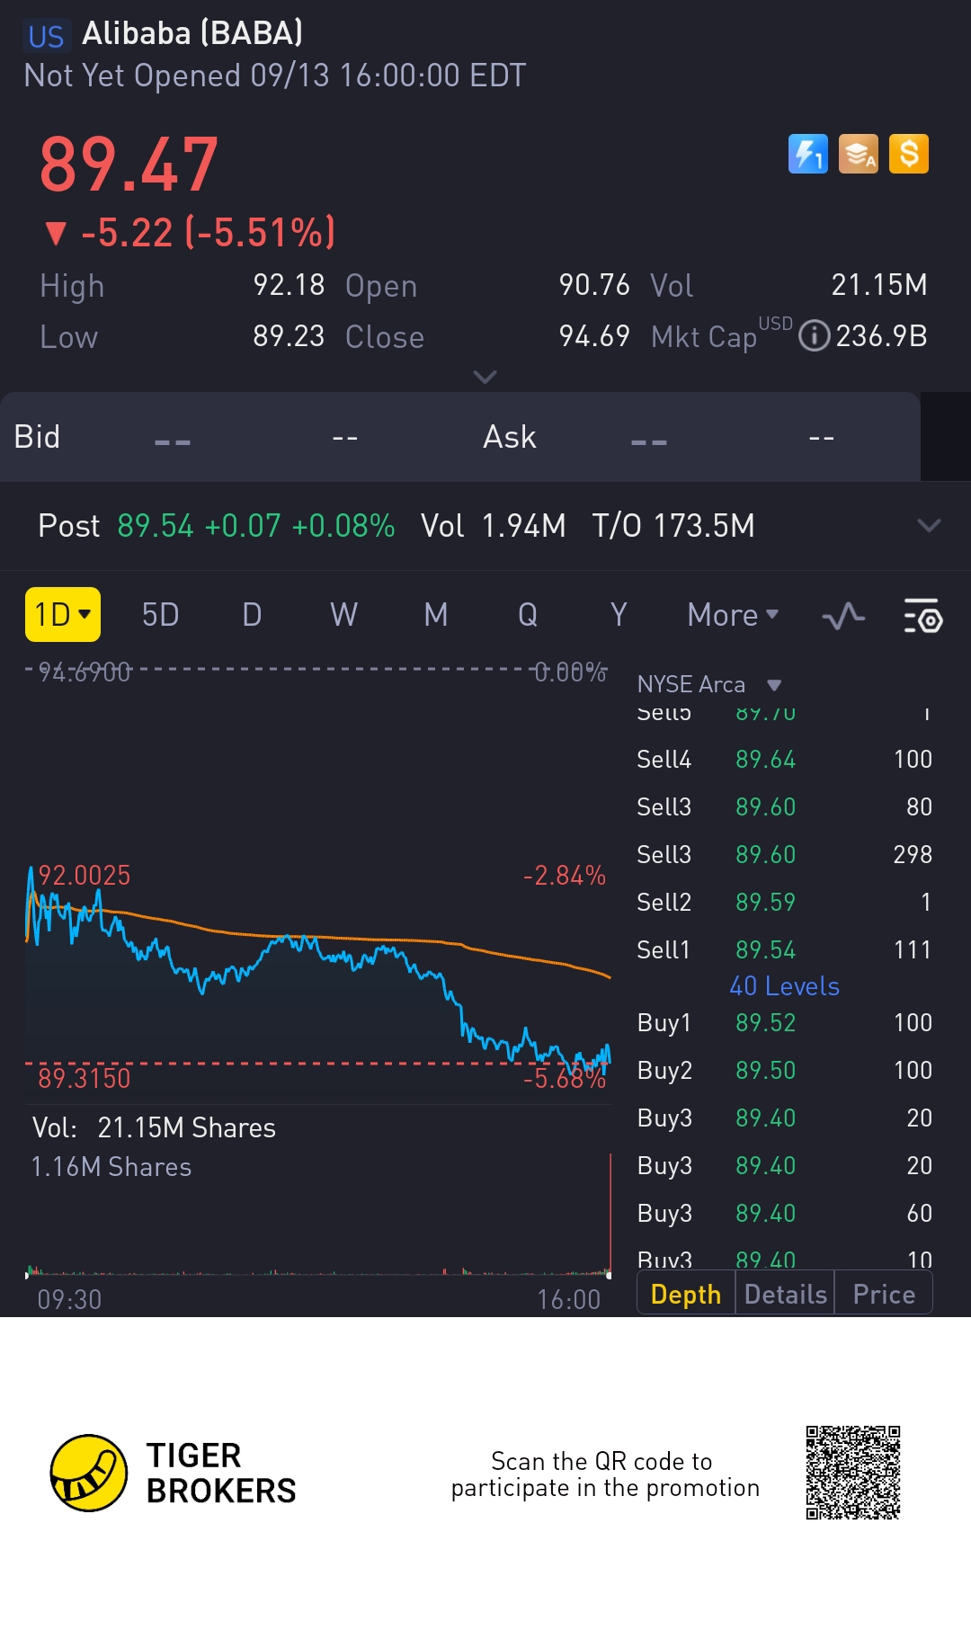This screenshot has height=1630, width=971.
Task: Switch to the Price tab
Action: click(x=883, y=1294)
